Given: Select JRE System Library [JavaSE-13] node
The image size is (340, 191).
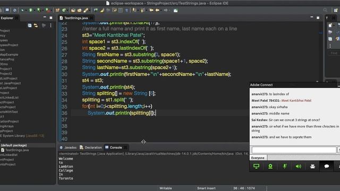Looking at the screenshot, I should 22,136.
